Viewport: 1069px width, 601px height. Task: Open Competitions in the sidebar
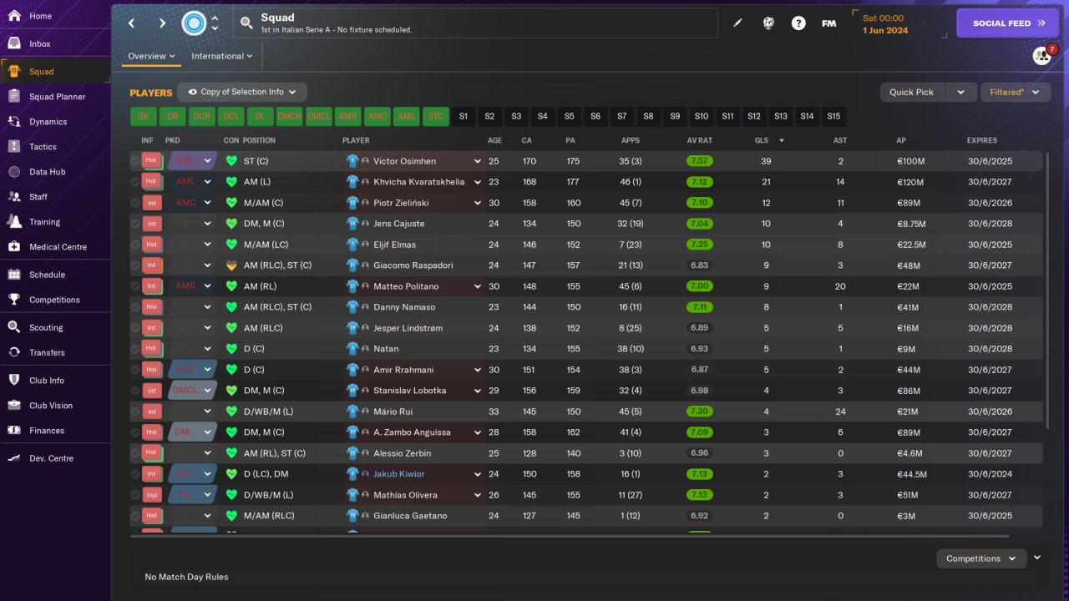coord(55,300)
